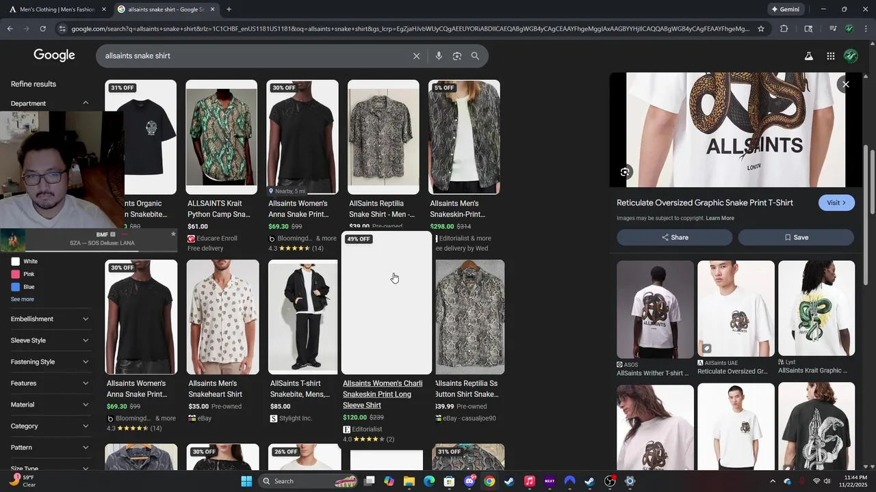876x492 pixels.
Task: Open Apple Music from the taskbar
Action: tap(529, 481)
